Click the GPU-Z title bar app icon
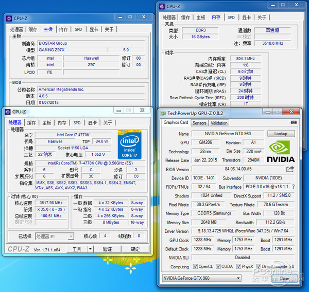Image resolution: width=309 pixels, height=292 pixels. click(163, 113)
